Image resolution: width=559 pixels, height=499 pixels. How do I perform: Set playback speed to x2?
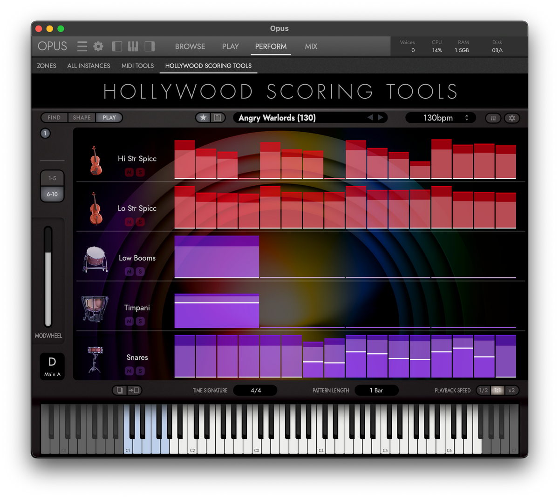coord(511,391)
